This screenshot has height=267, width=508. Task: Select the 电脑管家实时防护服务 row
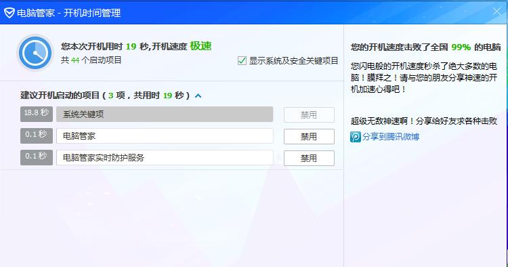tap(165, 158)
